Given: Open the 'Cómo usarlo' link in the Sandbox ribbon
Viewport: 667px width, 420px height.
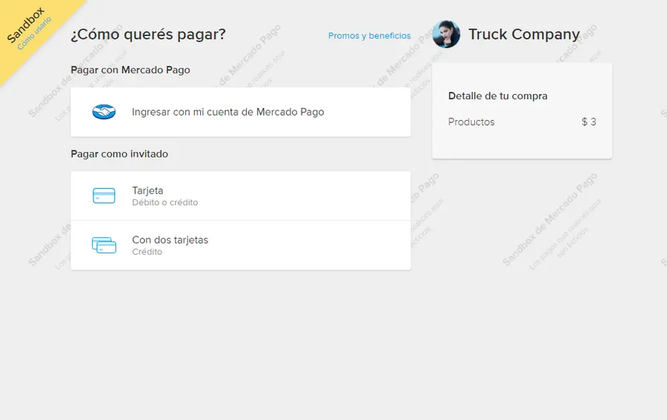Looking at the screenshot, I should (x=34, y=33).
